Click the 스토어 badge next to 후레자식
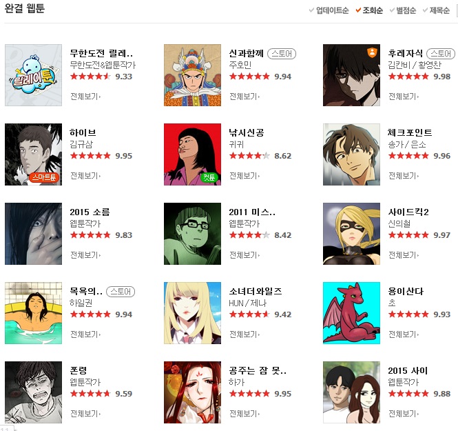458x431 pixels. [x=441, y=54]
